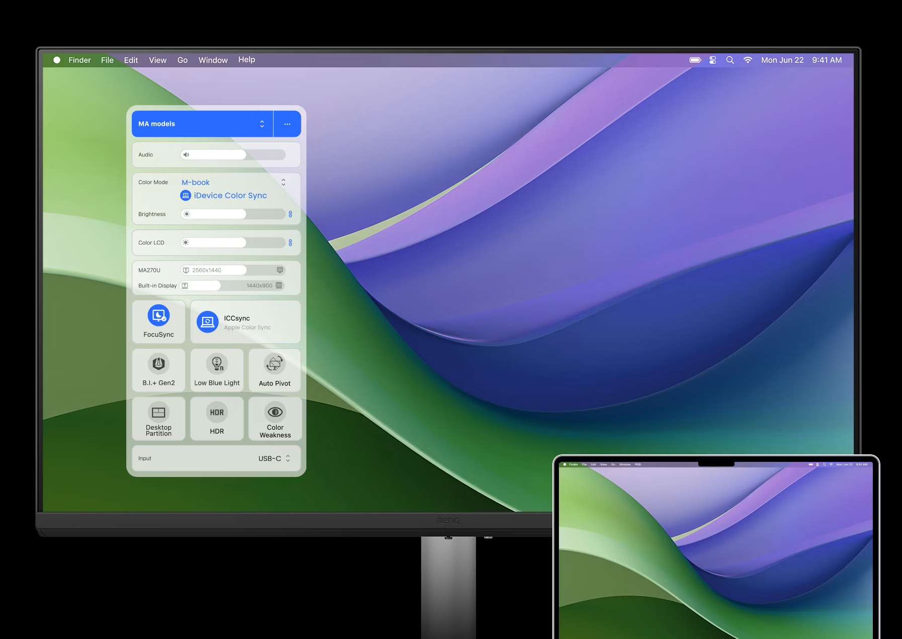Open Spotlight search magnifier icon
This screenshot has width=902, height=639.
pos(730,60)
